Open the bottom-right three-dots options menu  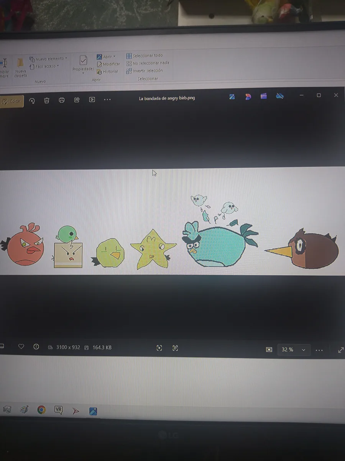point(319,350)
